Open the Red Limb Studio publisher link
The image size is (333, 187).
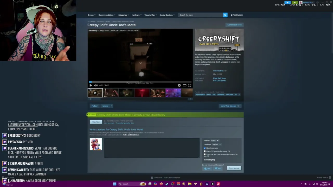click(219, 81)
